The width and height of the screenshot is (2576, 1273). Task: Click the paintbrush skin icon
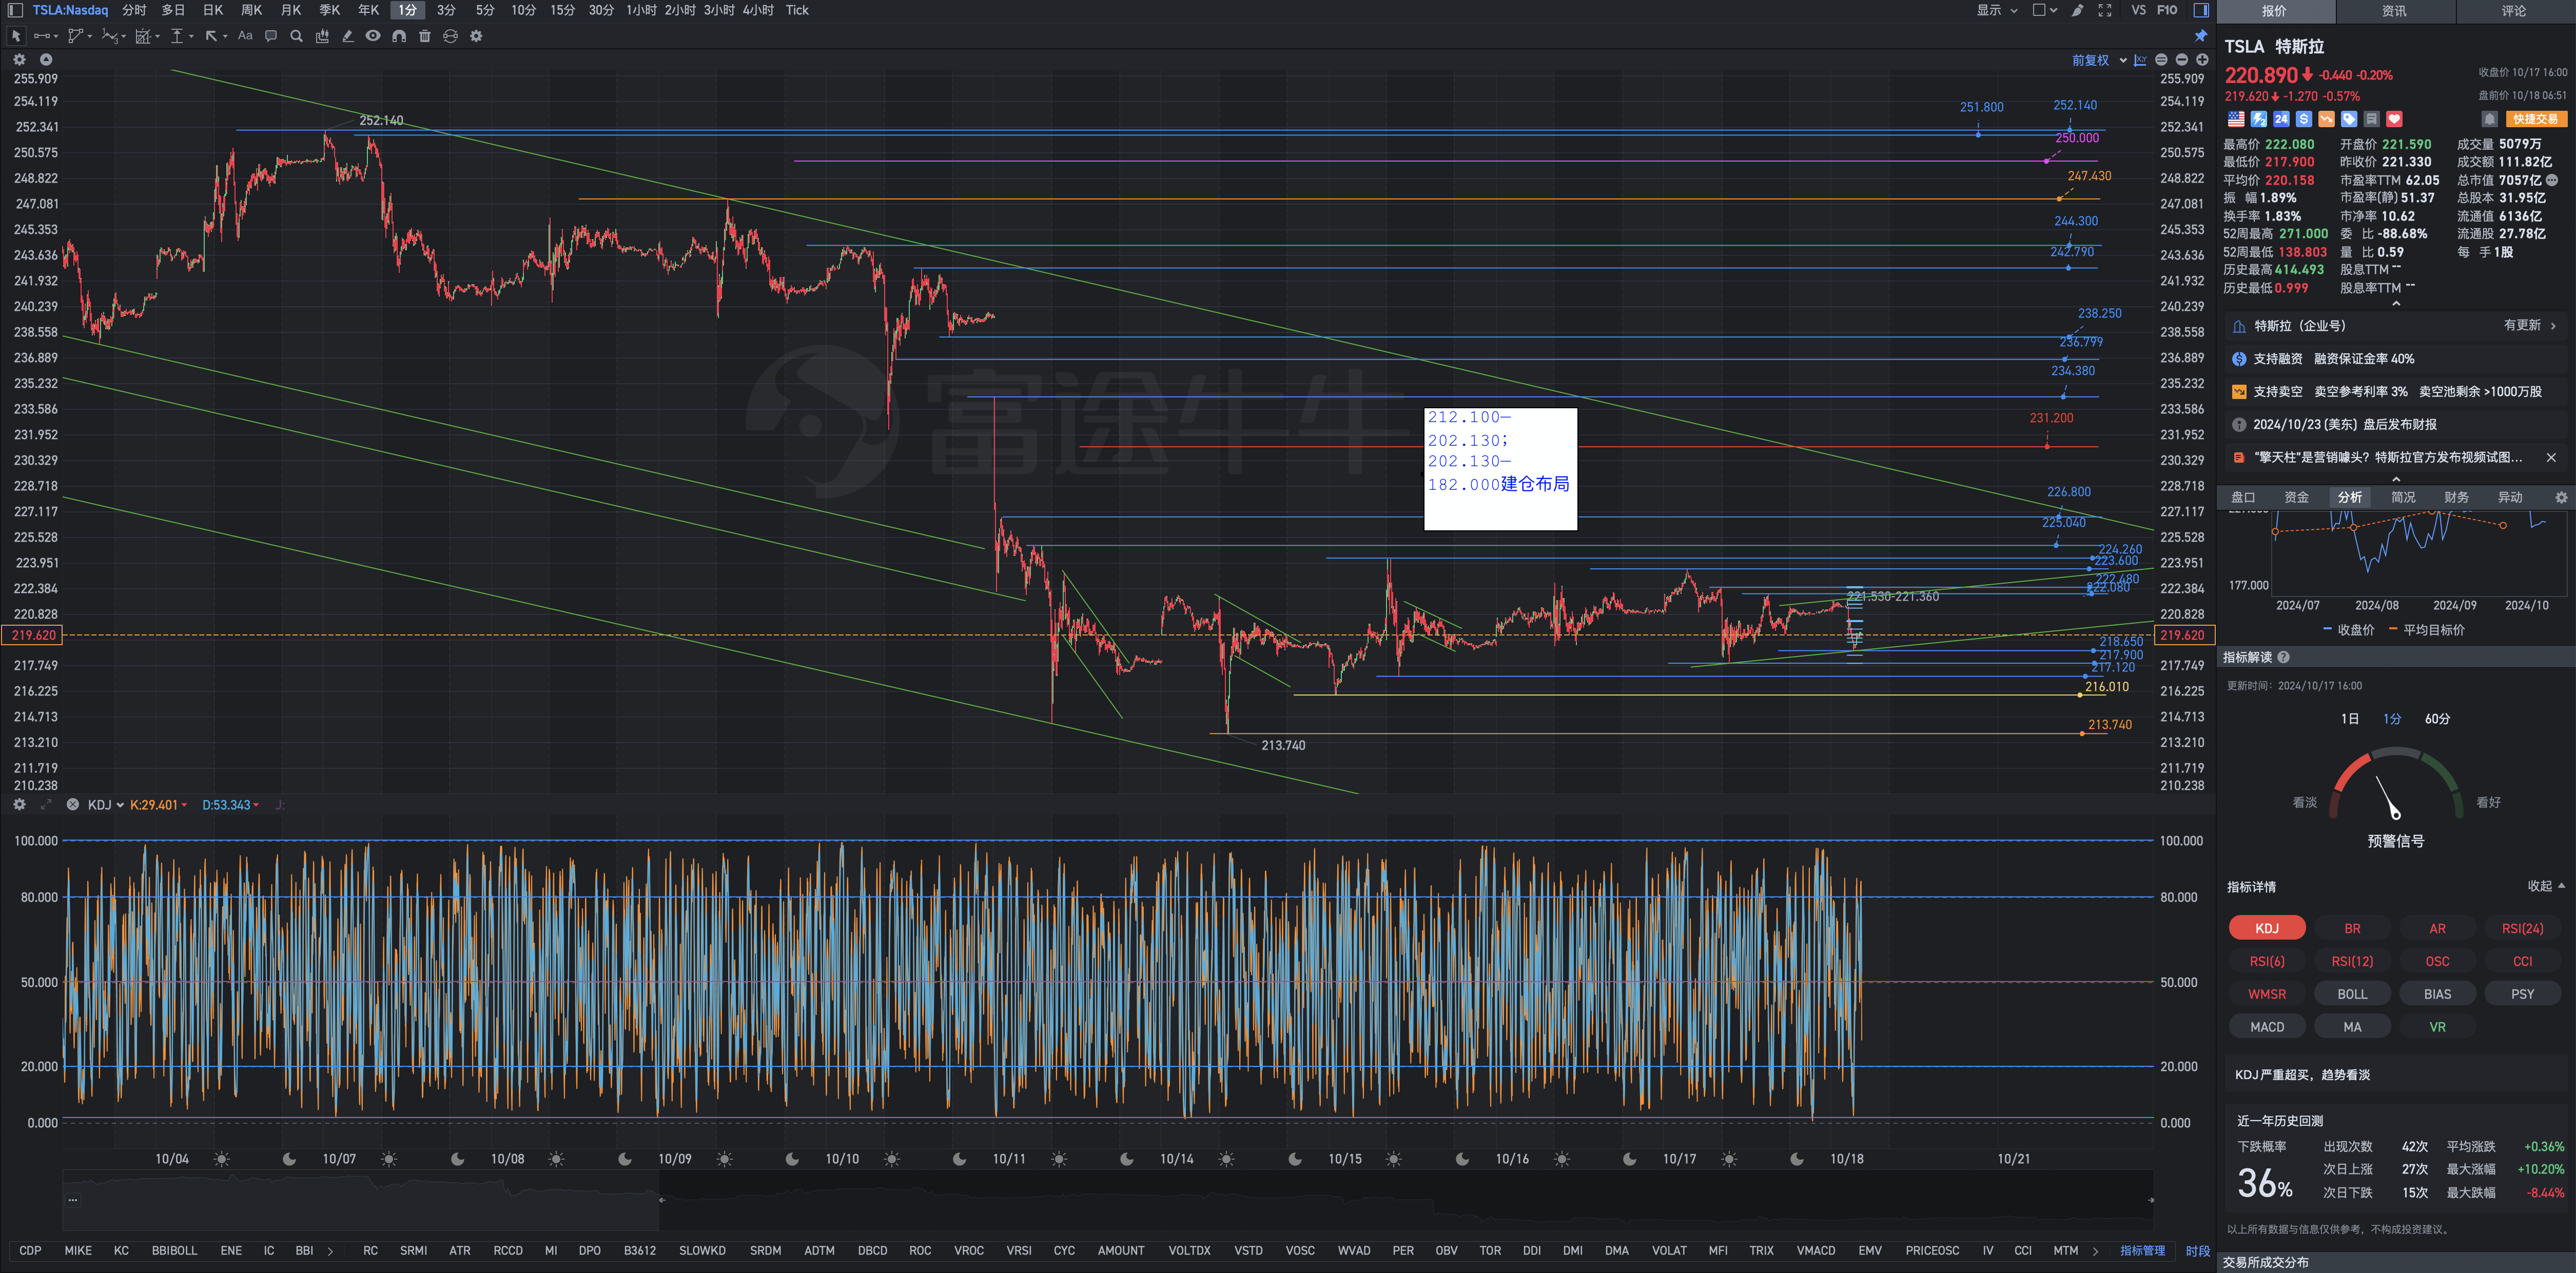pyautogui.click(x=2078, y=10)
